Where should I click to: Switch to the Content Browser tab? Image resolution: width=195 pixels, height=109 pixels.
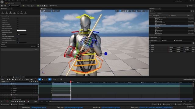click(5, 77)
